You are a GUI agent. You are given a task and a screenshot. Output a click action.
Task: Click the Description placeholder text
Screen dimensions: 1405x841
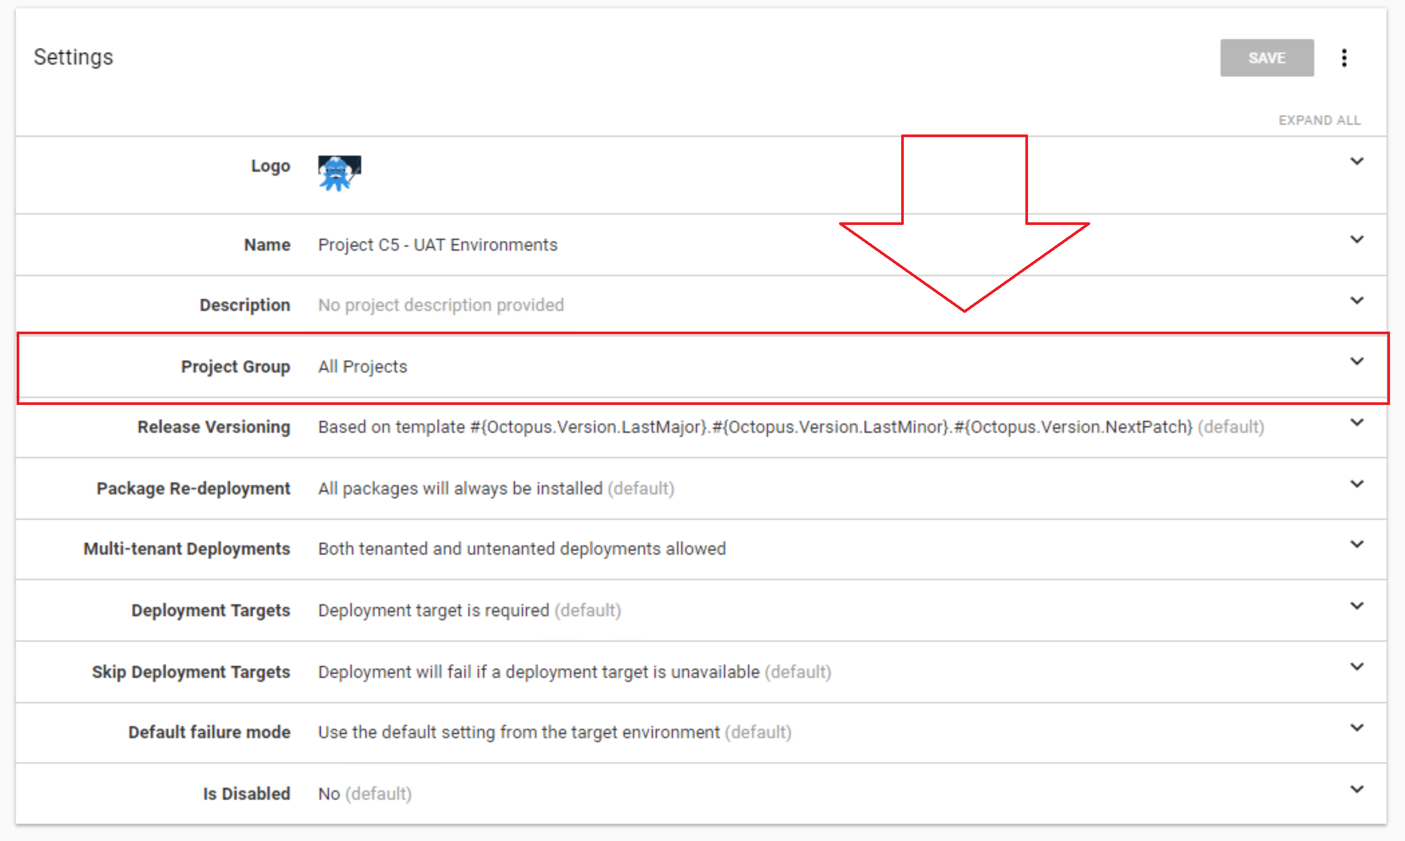(441, 305)
